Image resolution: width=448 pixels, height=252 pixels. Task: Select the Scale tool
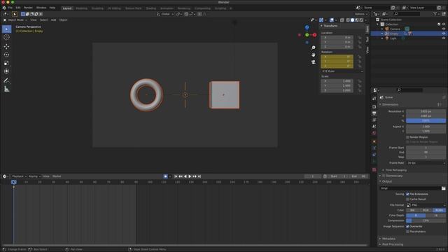[6, 63]
